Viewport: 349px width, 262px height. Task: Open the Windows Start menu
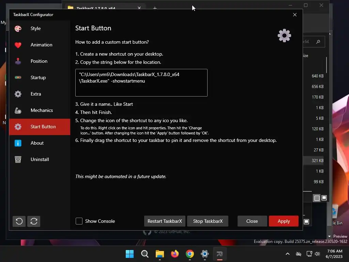tap(130, 254)
